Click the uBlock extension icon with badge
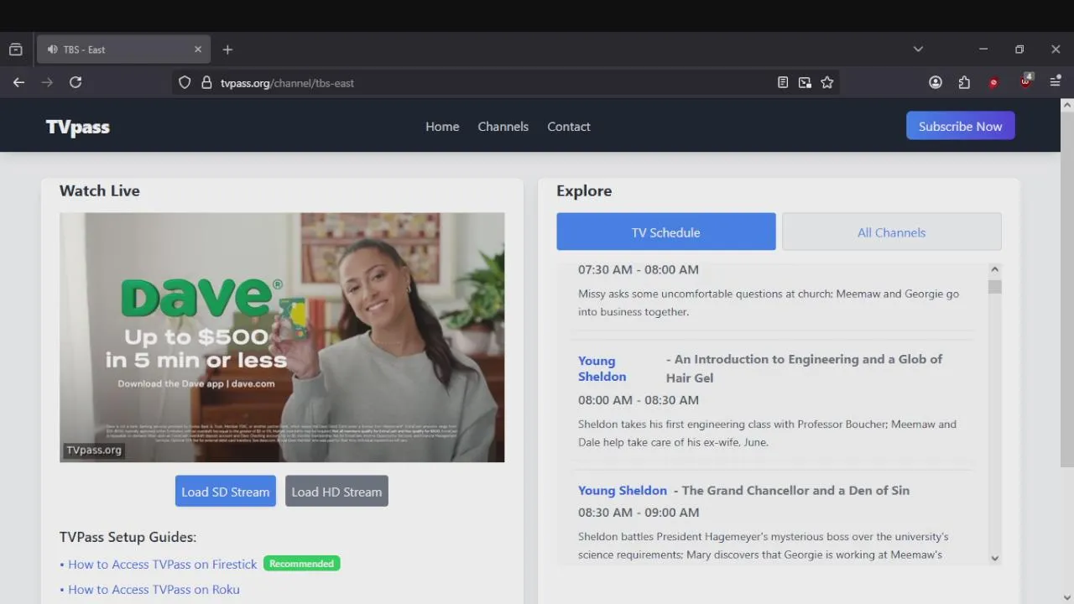The width and height of the screenshot is (1074, 604). (x=1025, y=81)
